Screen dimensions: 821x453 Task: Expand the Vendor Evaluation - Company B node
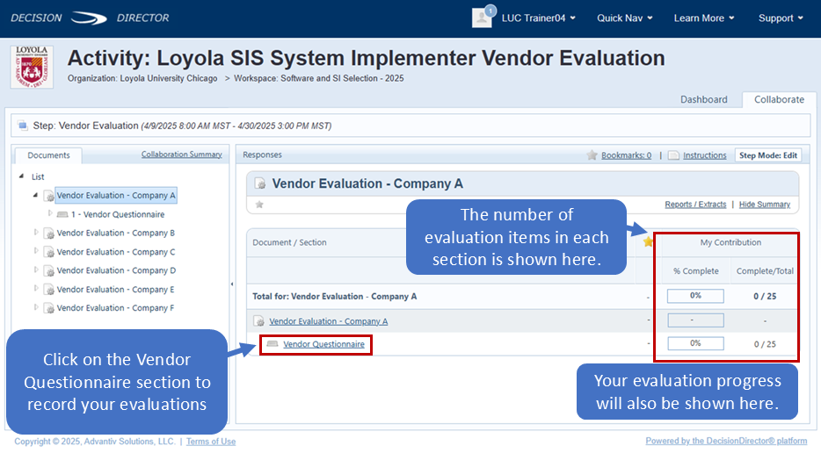[x=36, y=232]
